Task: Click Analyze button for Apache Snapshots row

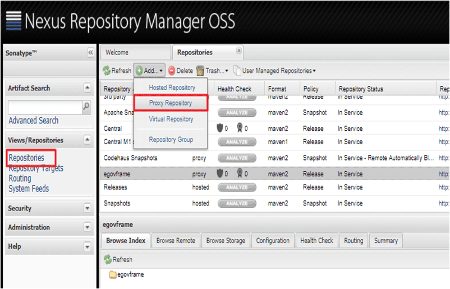Action: click(237, 112)
